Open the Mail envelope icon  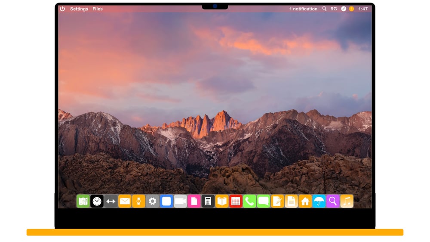pos(125,202)
